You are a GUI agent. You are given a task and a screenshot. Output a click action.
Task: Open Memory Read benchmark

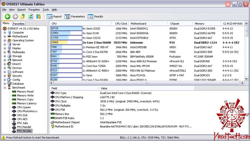coord(25,91)
